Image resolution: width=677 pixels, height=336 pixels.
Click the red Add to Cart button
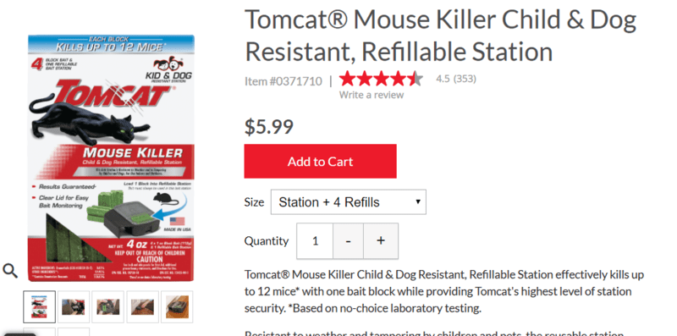321,161
